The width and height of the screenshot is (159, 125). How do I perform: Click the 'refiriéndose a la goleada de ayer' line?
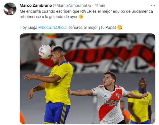[48, 17]
